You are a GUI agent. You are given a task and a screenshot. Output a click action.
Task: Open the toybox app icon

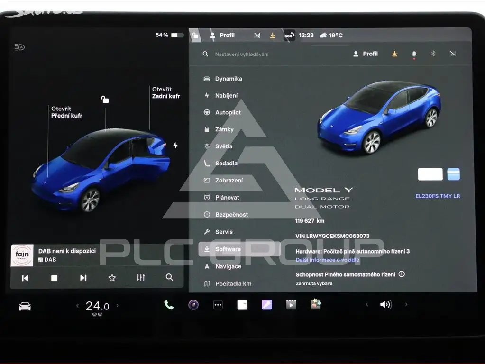click(315, 304)
